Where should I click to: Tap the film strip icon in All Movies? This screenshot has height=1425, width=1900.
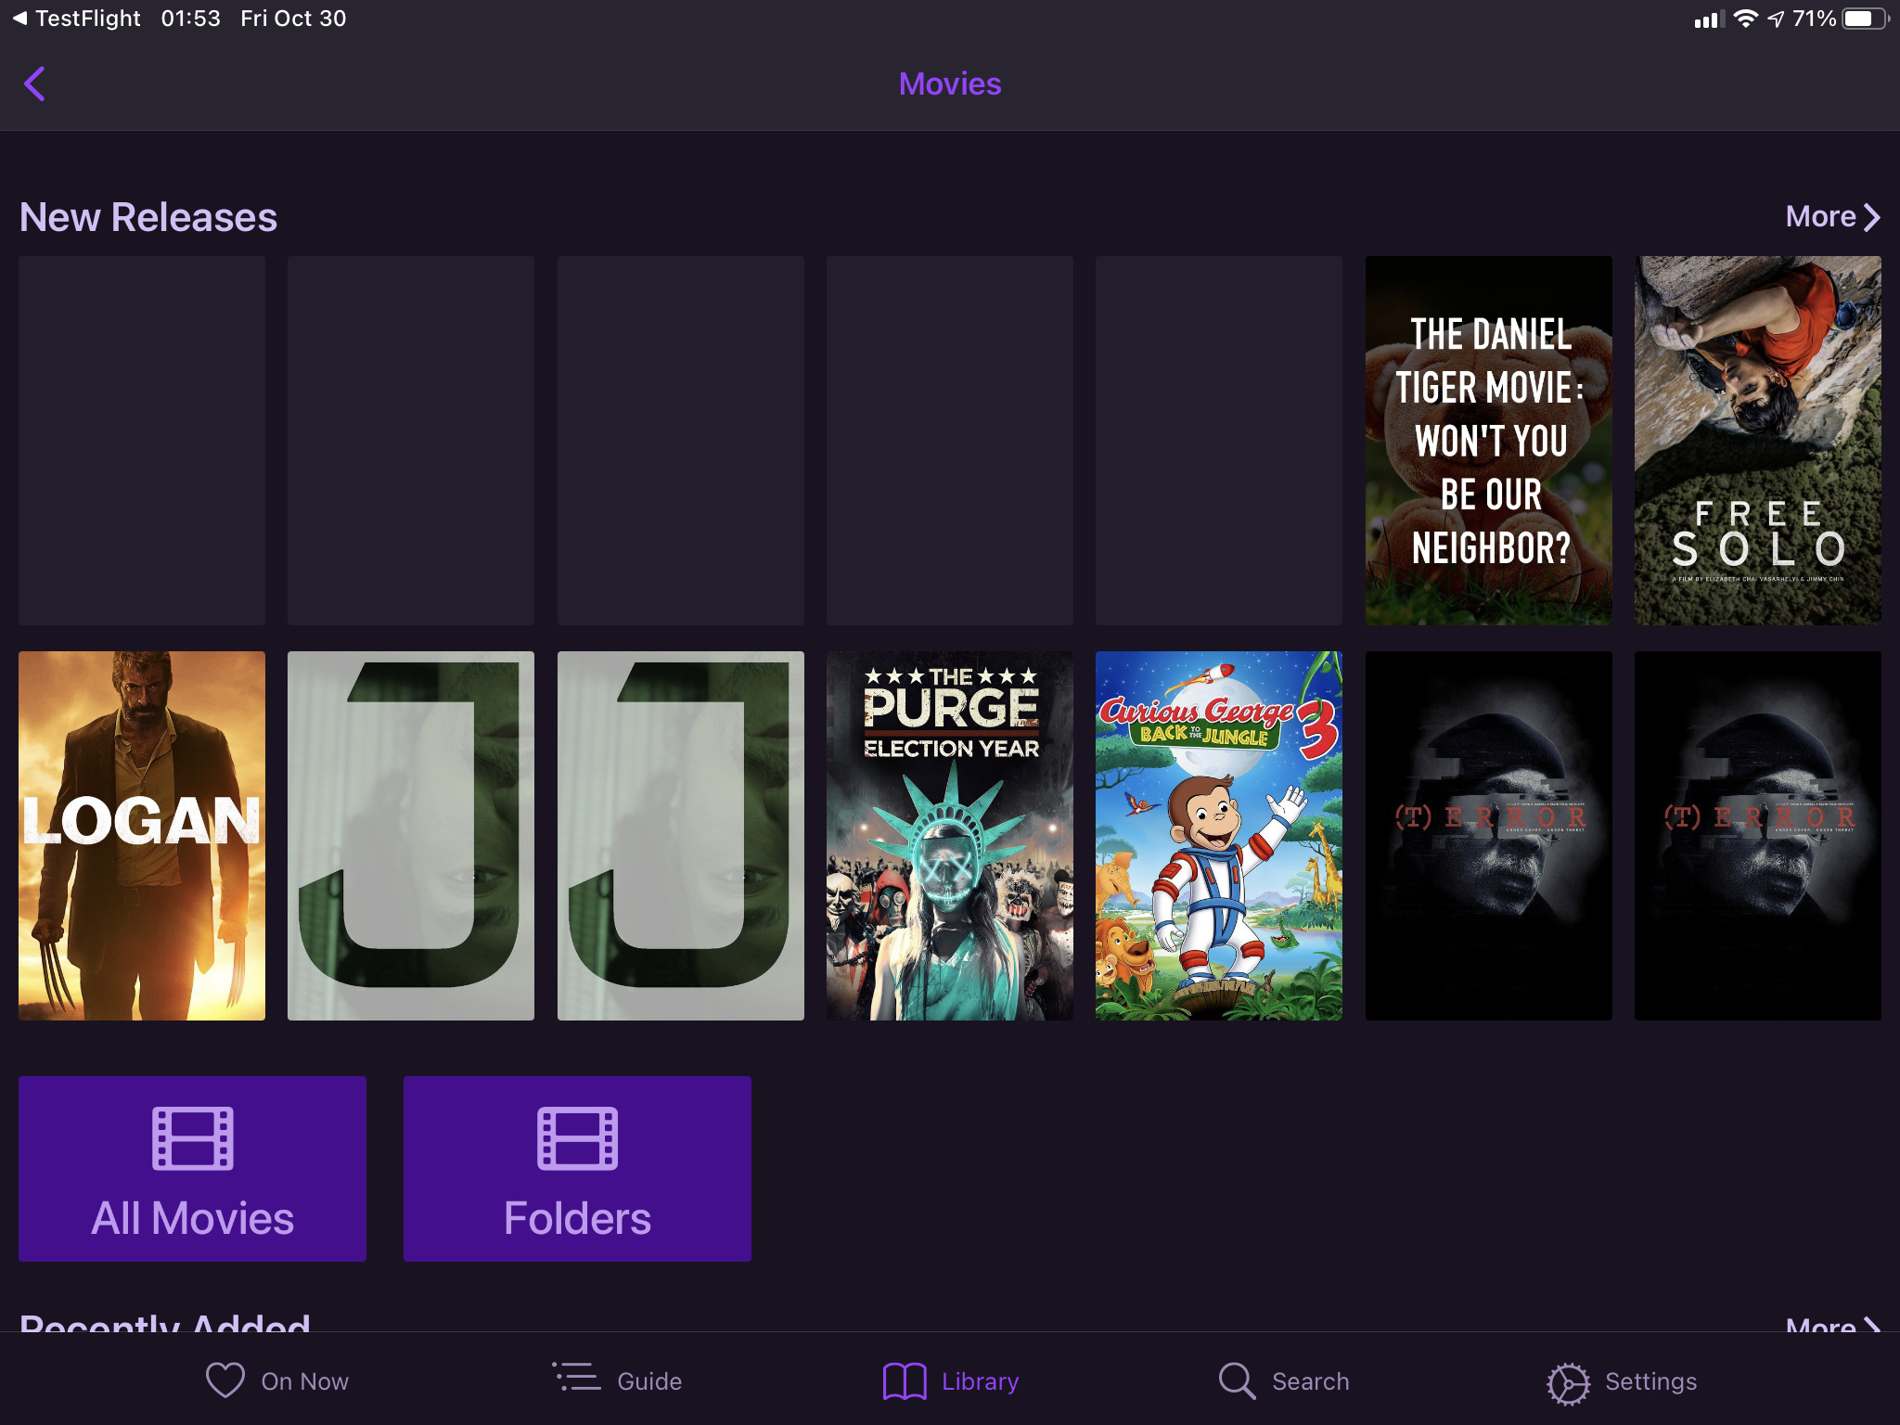192,1138
